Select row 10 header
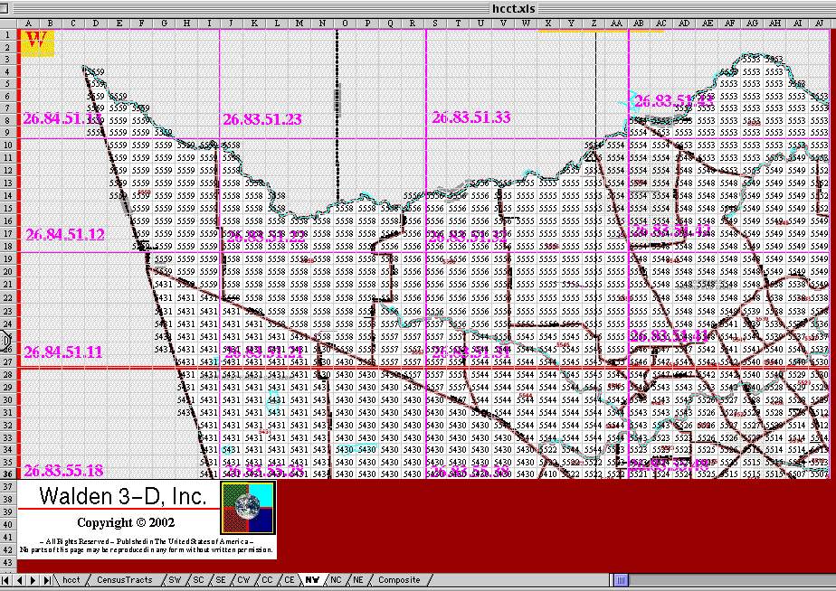The image size is (836, 591). click(8, 145)
